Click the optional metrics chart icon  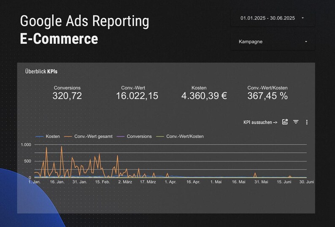(x=285, y=122)
